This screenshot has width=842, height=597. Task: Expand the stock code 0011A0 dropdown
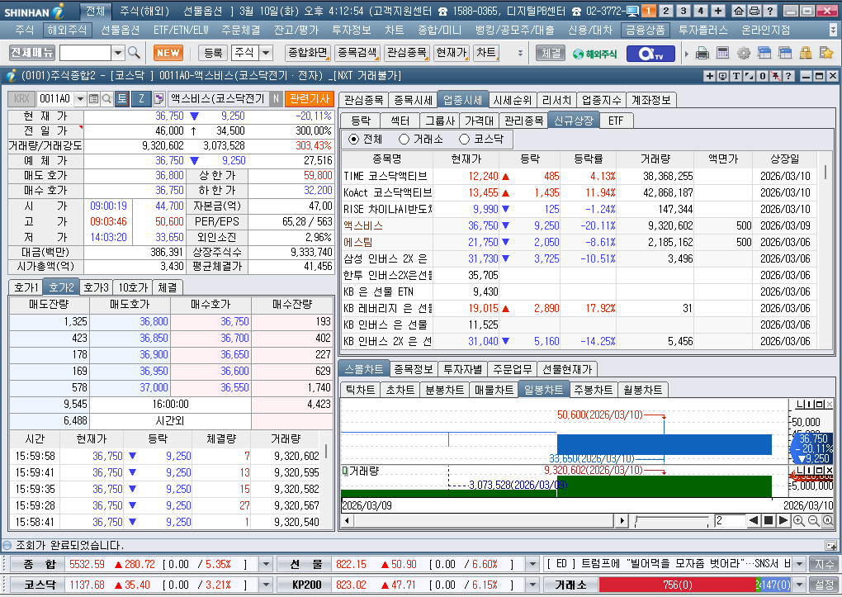[80, 99]
